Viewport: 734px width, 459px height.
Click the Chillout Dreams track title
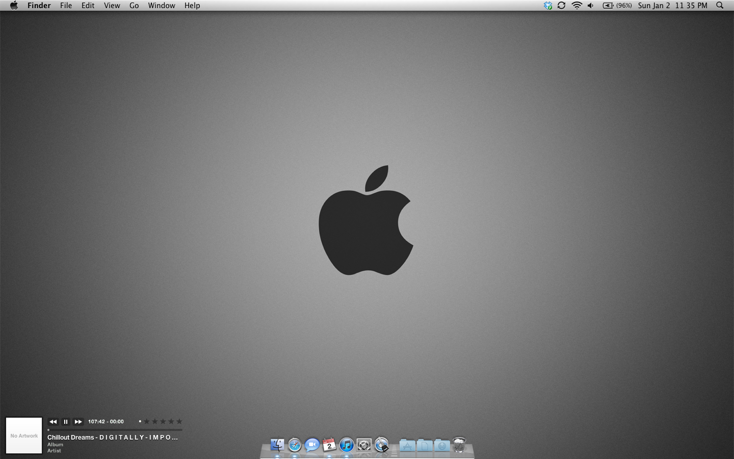coord(113,438)
